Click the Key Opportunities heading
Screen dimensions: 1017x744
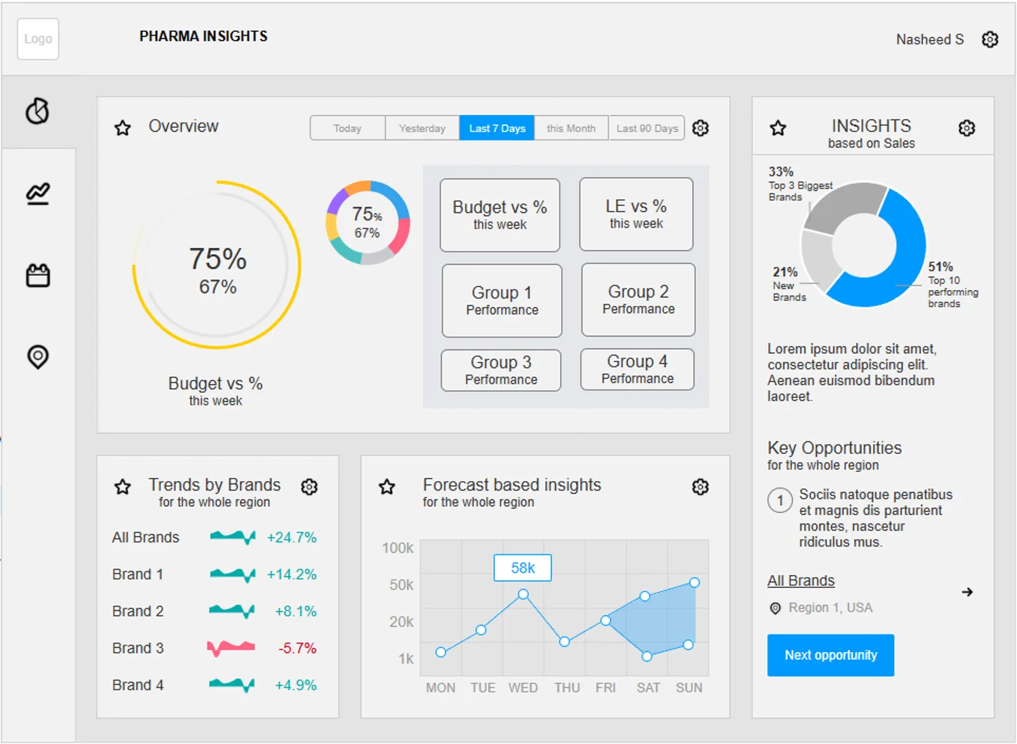[x=834, y=448]
